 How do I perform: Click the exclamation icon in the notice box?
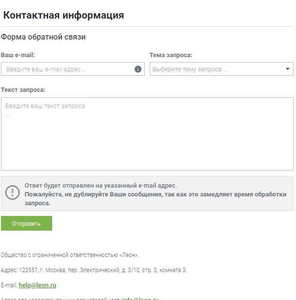tap(12, 193)
